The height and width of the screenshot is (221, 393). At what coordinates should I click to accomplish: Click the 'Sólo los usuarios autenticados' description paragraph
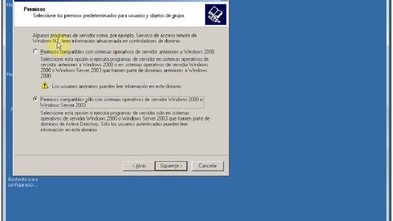pos(125,122)
